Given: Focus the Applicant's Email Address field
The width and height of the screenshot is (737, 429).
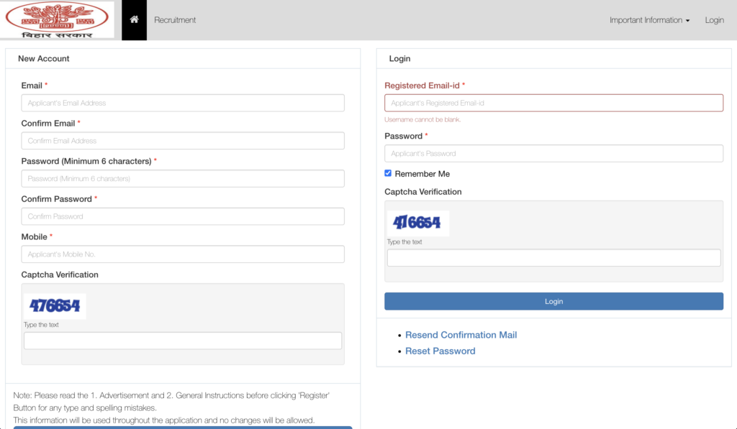Looking at the screenshot, I should (x=183, y=103).
